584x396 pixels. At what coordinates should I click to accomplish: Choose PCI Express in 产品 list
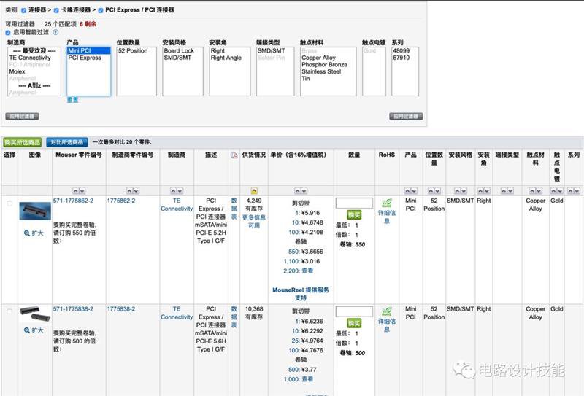coord(88,58)
